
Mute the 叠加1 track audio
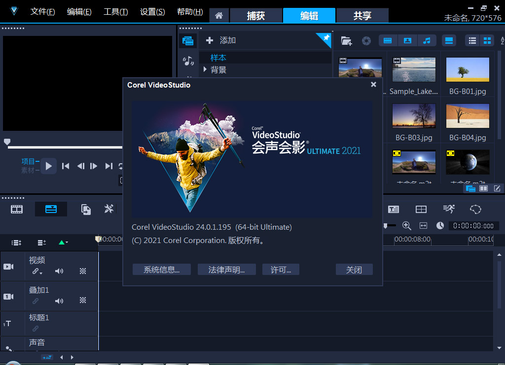pos(59,301)
